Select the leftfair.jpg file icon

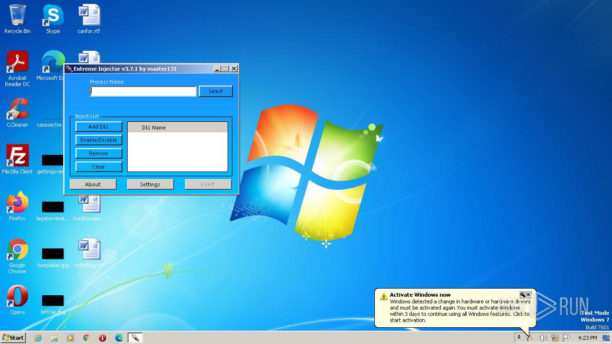coord(53,304)
